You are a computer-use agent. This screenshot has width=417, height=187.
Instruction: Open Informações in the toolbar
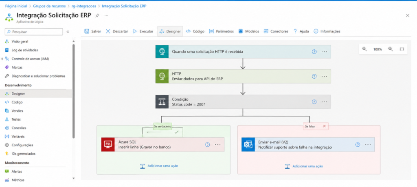[x=327, y=31]
